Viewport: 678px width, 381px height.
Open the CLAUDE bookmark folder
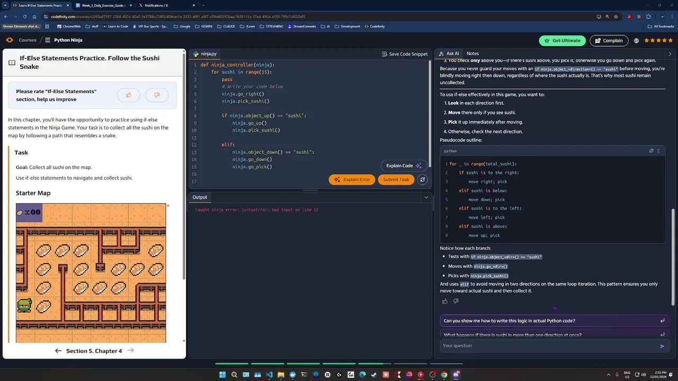click(x=226, y=26)
